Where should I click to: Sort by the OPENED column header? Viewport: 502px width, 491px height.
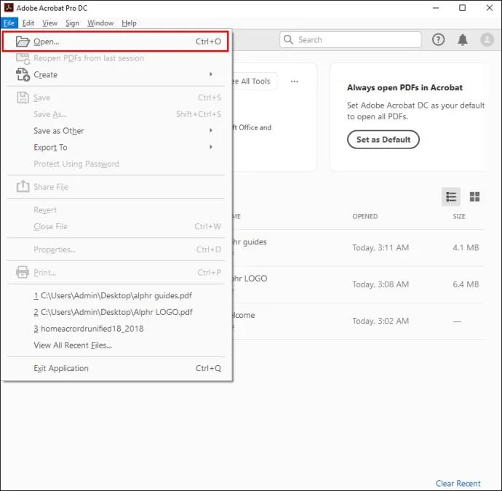pos(365,216)
